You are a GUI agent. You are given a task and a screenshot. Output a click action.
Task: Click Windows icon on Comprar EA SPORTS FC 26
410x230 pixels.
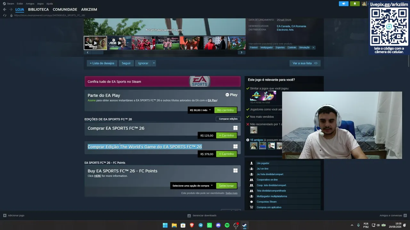tap(235, 128)
